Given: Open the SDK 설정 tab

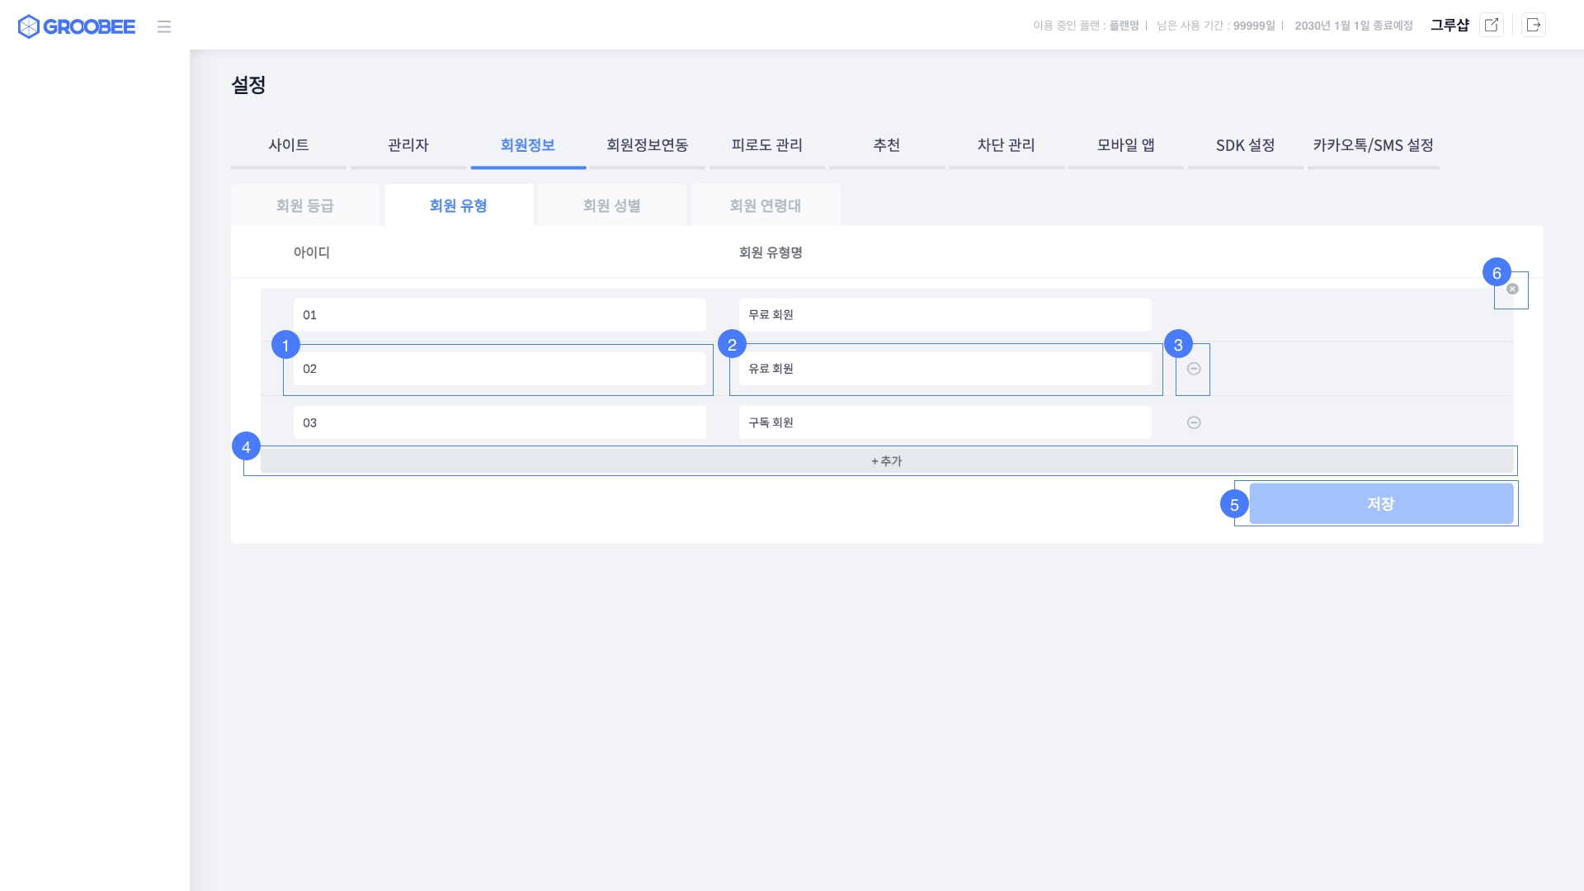Looking at the screenshot, I should click(1245, 145).
